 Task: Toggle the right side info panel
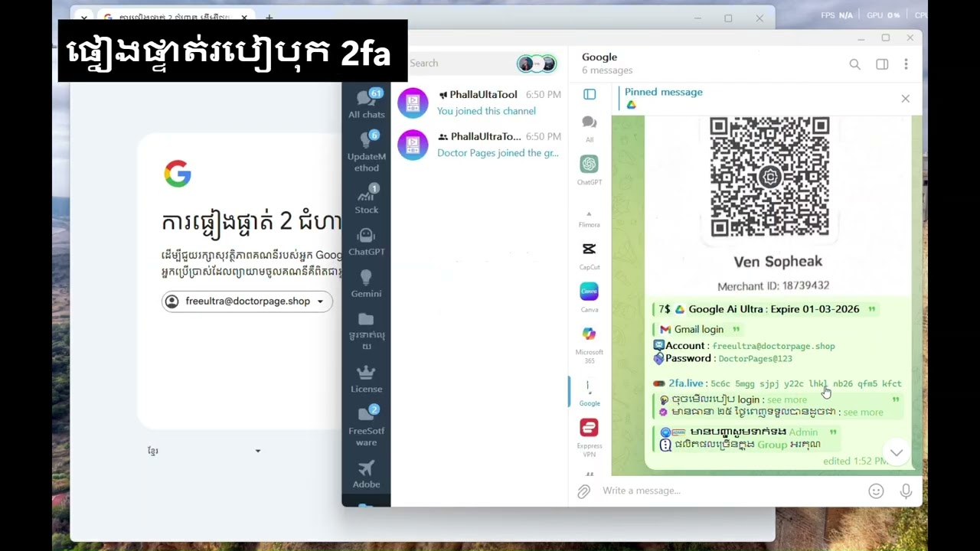click(882, 64)
